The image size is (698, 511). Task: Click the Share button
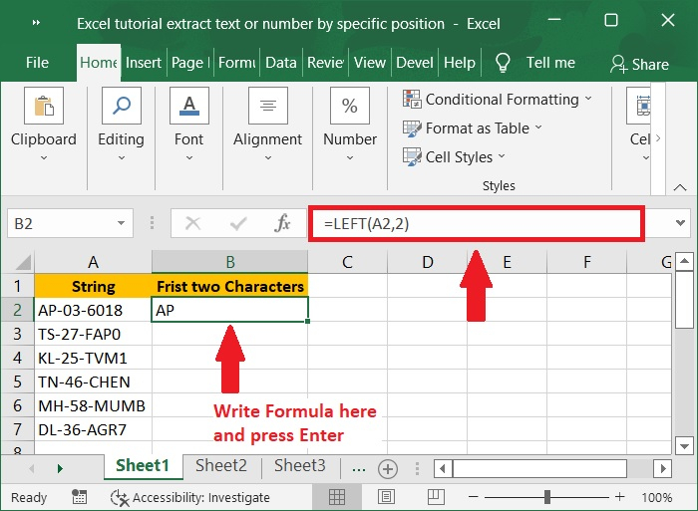pyautogui.click(x=640, y=65)
